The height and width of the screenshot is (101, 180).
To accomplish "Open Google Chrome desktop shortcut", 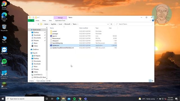I will coord(4,5).
